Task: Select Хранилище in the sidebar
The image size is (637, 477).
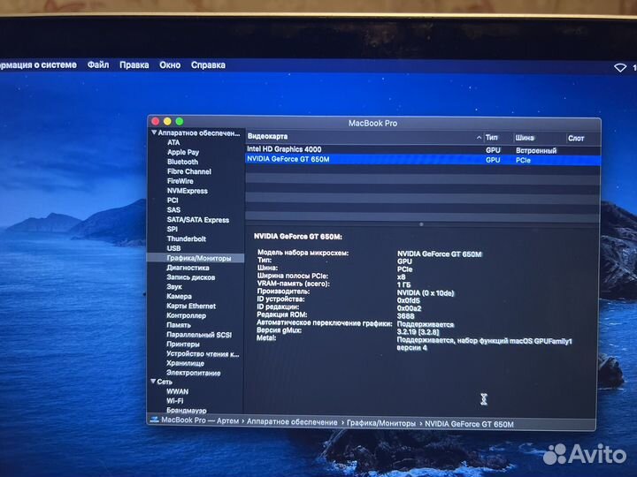Action: click(x=185, y=363)
